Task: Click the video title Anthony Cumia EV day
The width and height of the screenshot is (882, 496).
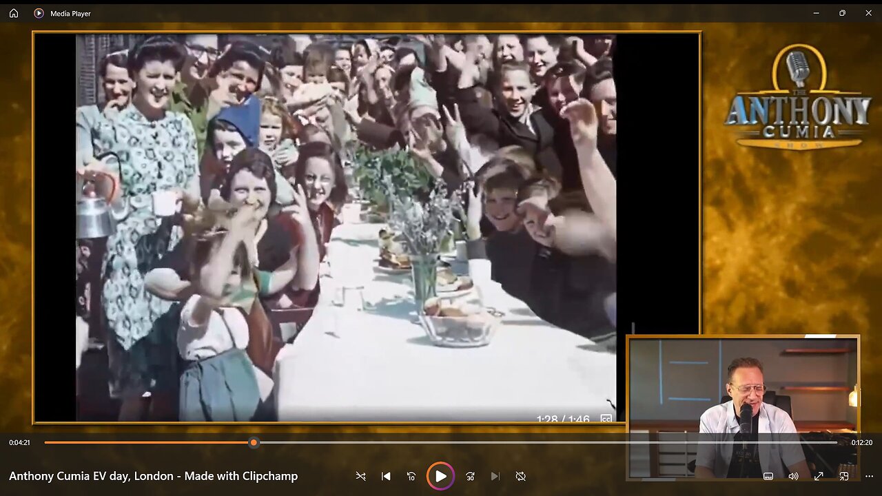Action: (153, 476)
